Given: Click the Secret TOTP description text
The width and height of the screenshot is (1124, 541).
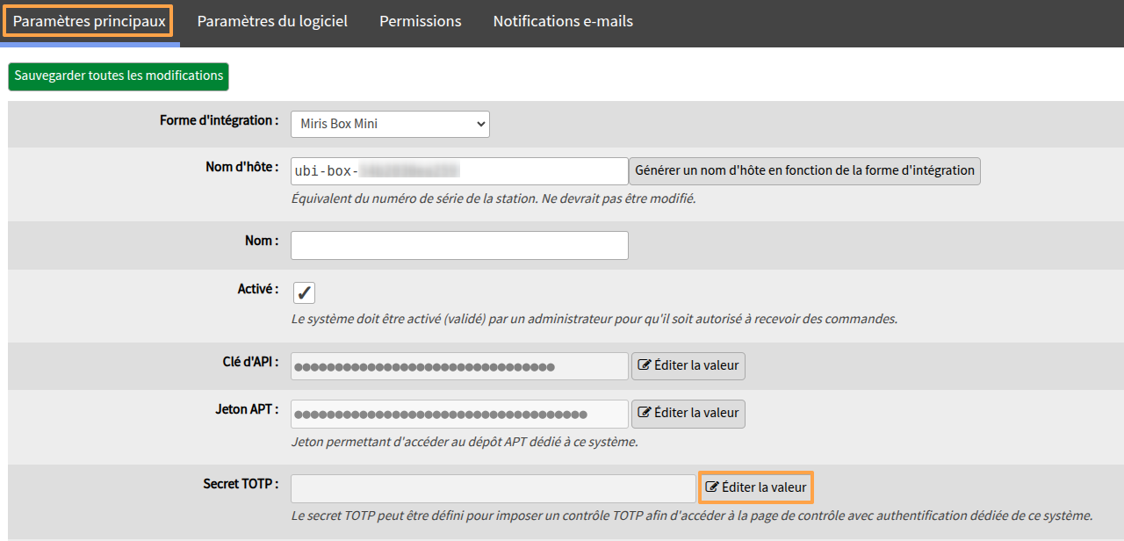Looking at the screenshot, I should click(x=692, y=516).
